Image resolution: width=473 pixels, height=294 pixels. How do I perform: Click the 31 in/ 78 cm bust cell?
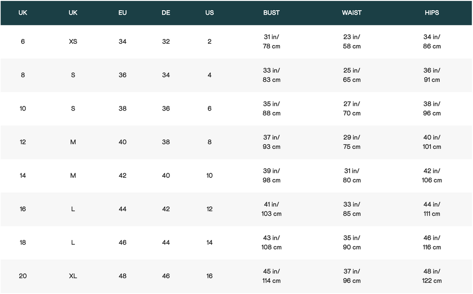pos(271,41)
